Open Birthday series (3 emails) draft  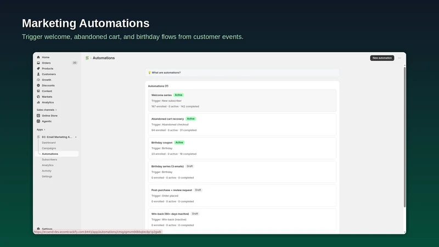(x=242, y=172)
